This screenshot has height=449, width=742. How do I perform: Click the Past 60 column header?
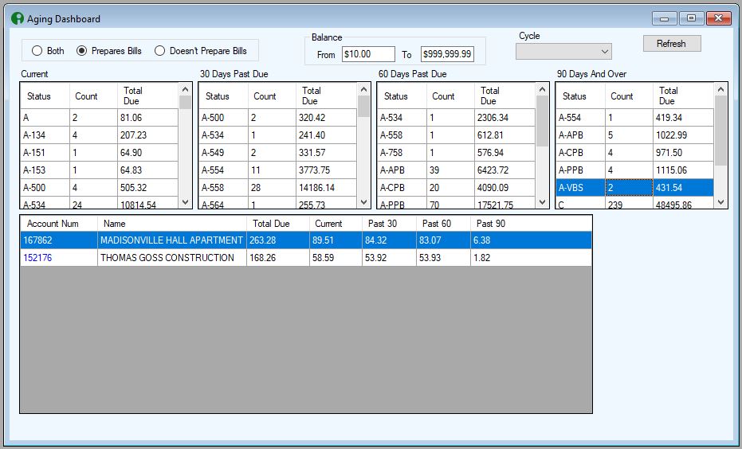tap(443, 224)
